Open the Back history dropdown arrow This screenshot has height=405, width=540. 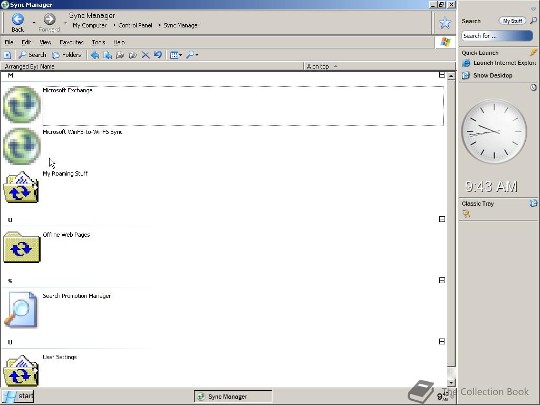[34, 23]
